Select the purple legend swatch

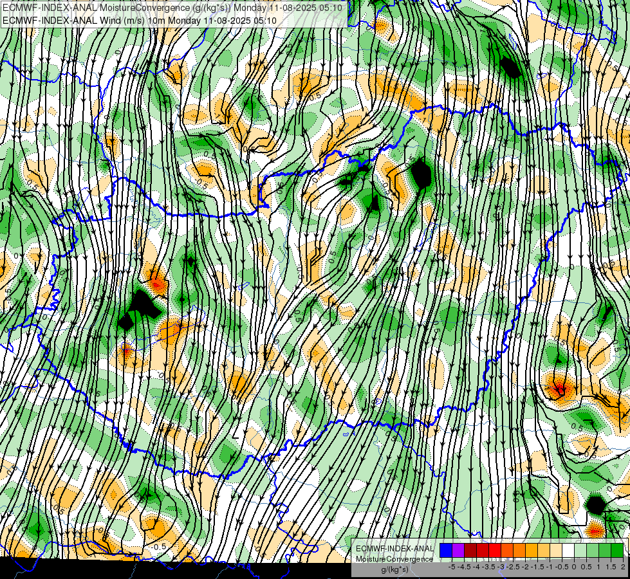[458, 550]
